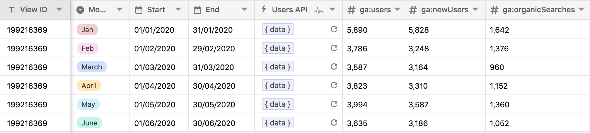Expand the End column options menu

(x=244, y=10)
